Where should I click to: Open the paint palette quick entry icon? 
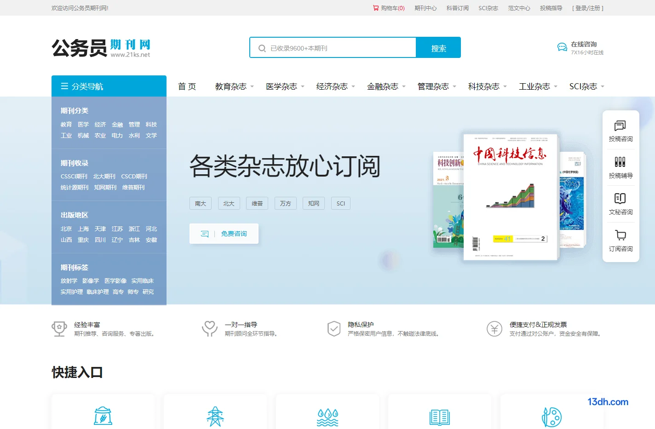coord(552,417)
